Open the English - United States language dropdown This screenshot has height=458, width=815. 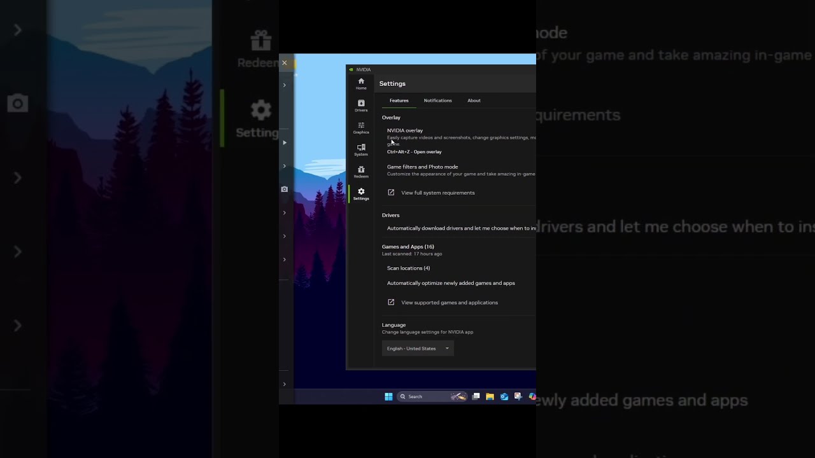[418, 349]
